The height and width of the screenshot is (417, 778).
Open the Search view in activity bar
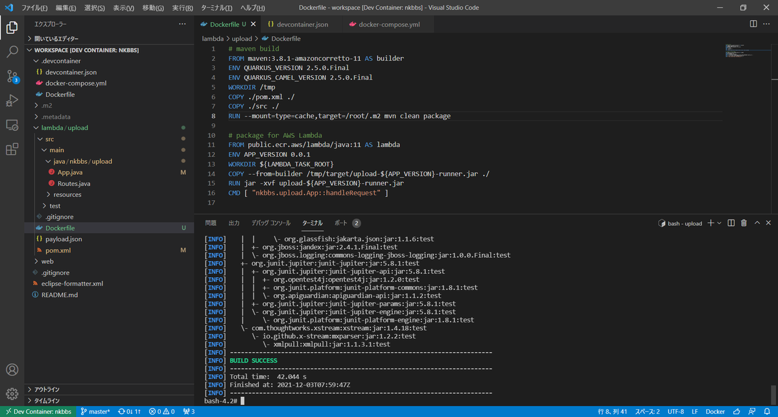pyautogui.click(x=12, y=52)
